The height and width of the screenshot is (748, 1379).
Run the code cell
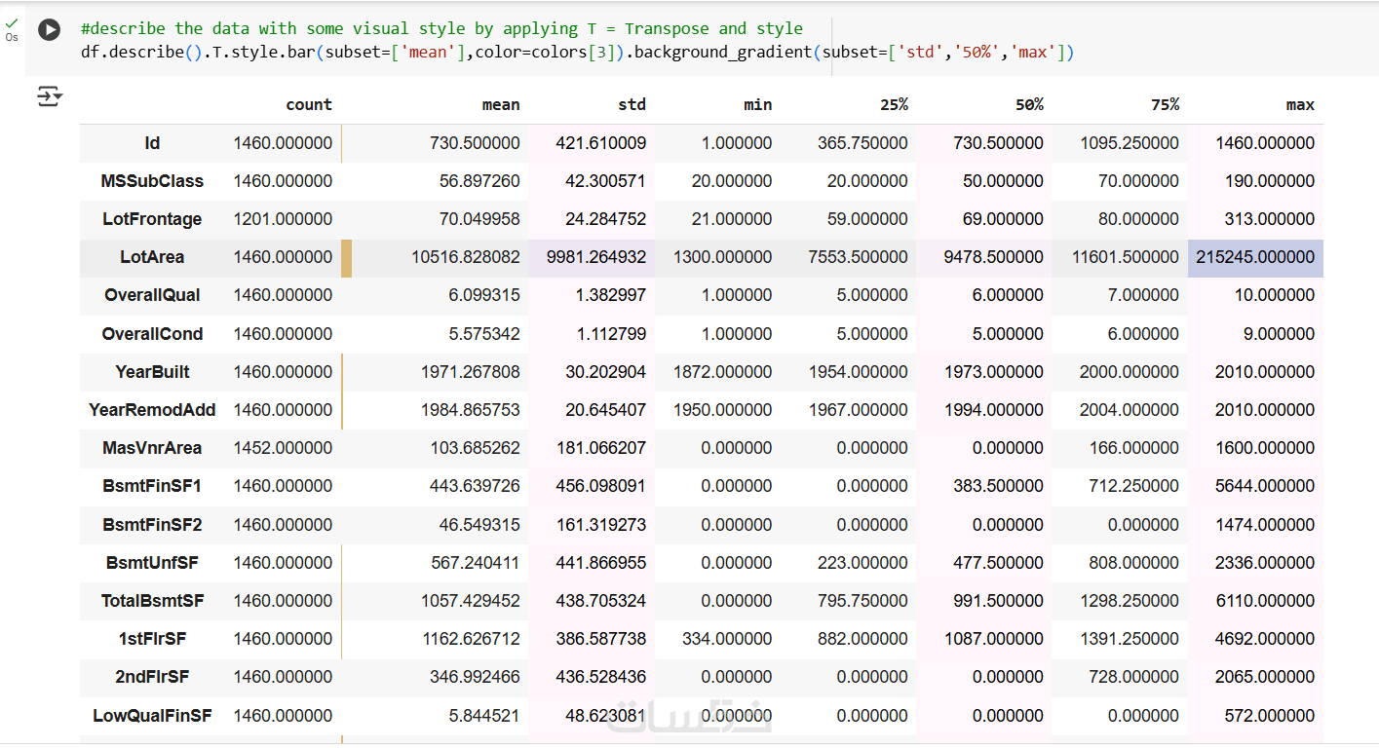coord(49,30)
